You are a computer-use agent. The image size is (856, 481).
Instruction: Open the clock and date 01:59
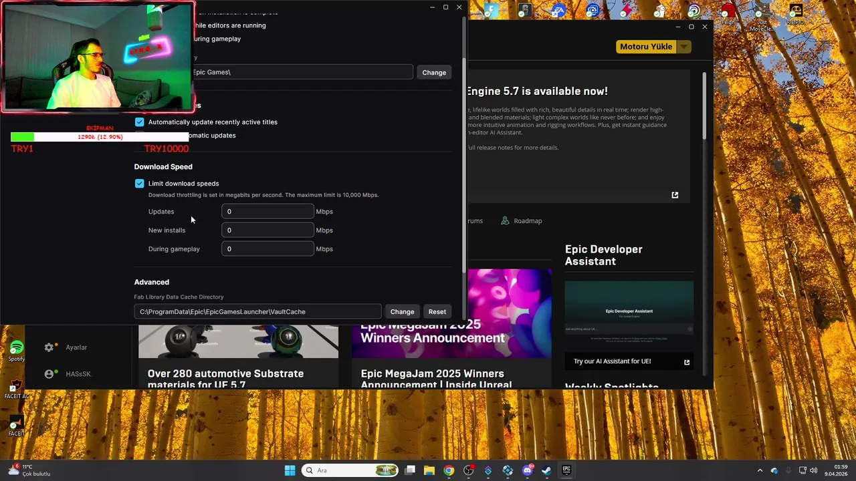point(837,470)
